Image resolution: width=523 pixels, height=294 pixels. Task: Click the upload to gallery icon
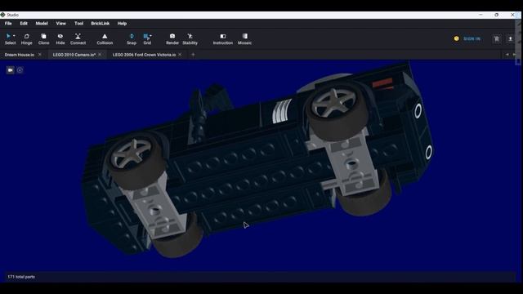[510, 38]
